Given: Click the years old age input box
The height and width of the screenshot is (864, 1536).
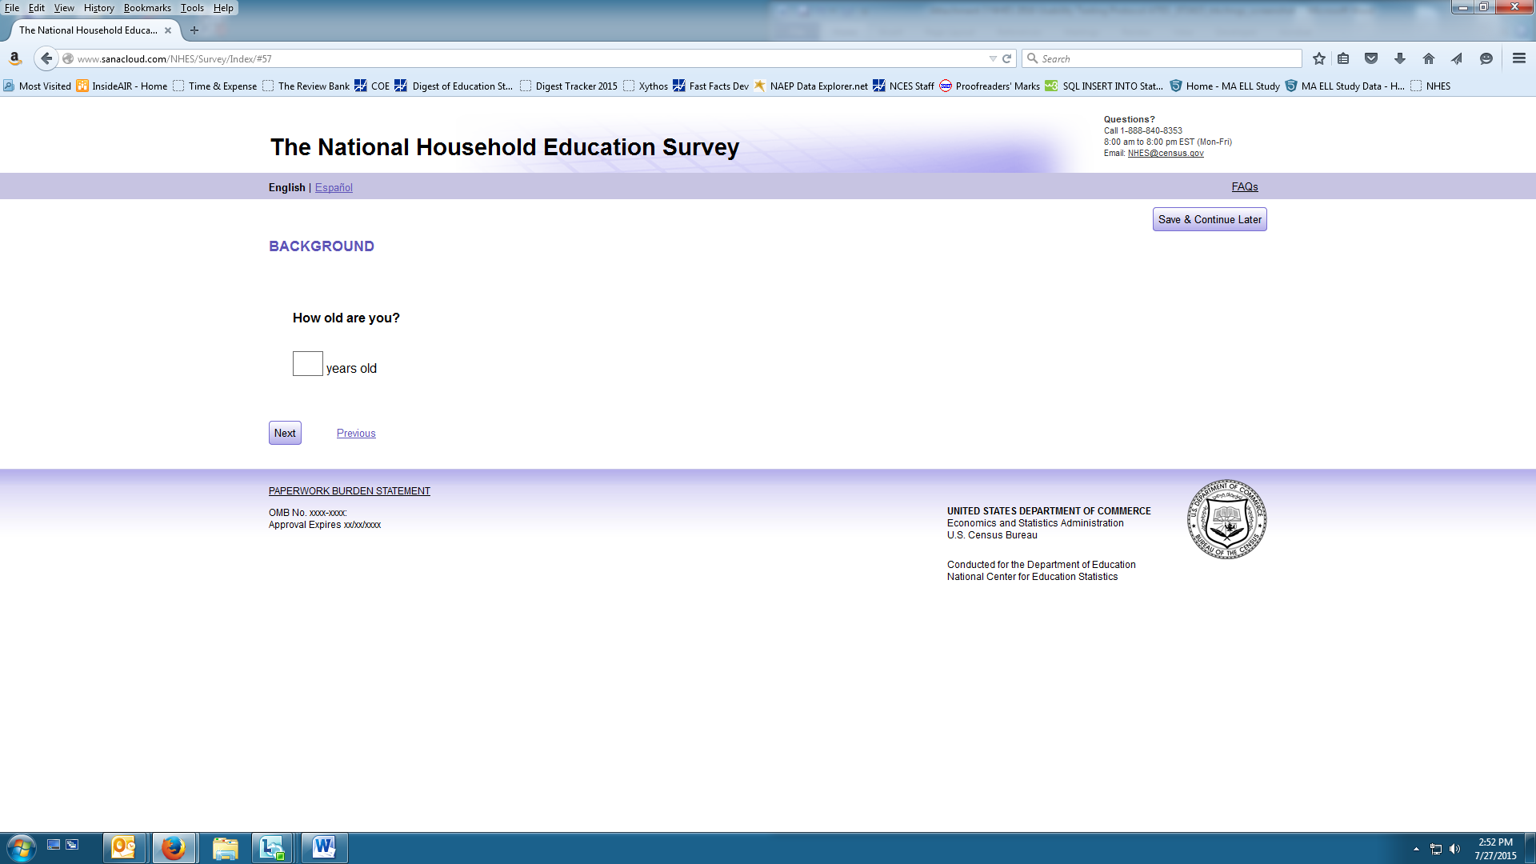Looking at the screenshot, I should click(x=307, y=364).
